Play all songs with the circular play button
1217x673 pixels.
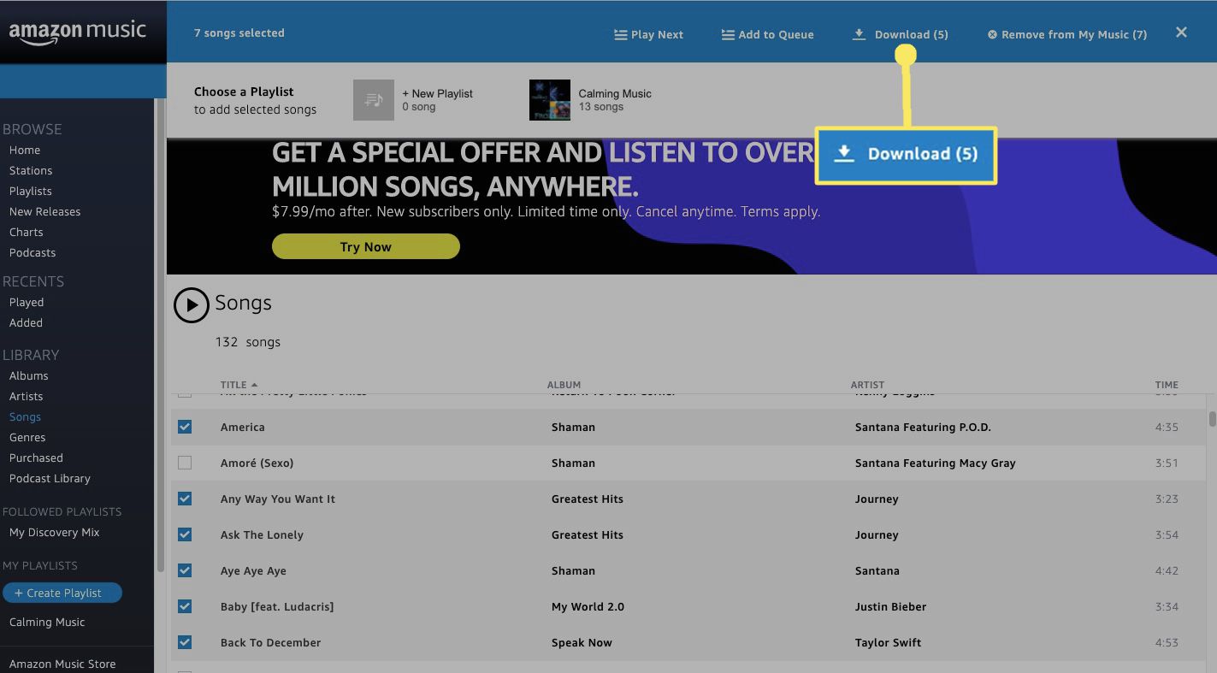192,305
